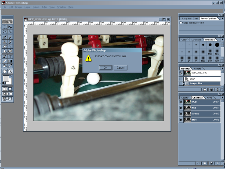Select the Paint Bucket tool
Image resolution: width=225 pixels, height=169 pixels.
point(4,66)
